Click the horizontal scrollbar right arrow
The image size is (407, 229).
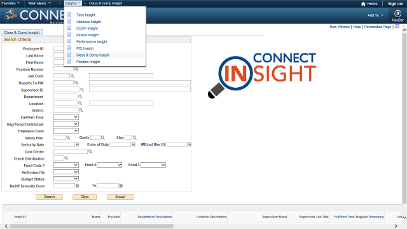(x=396, y=226)
